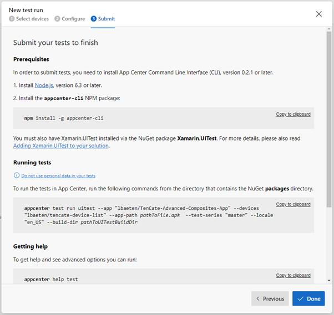
Task: Click the scrollbar up arrow
Action: (329, 29)
